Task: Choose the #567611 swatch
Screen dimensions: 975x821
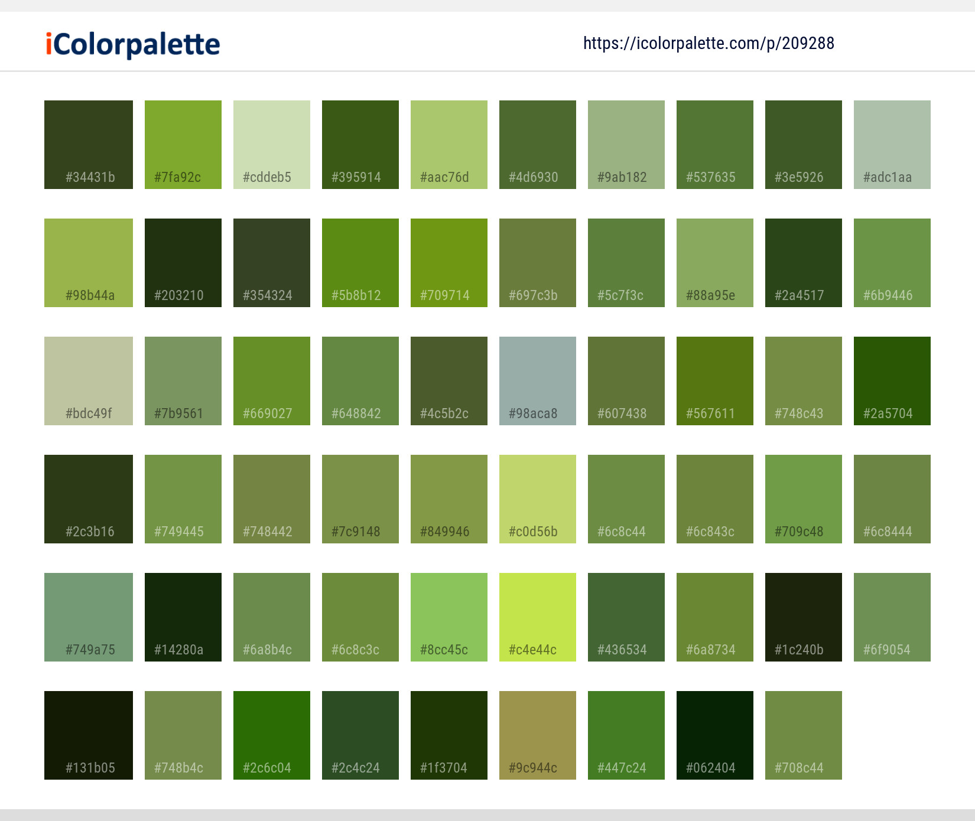Action: [x=715, y=381]
